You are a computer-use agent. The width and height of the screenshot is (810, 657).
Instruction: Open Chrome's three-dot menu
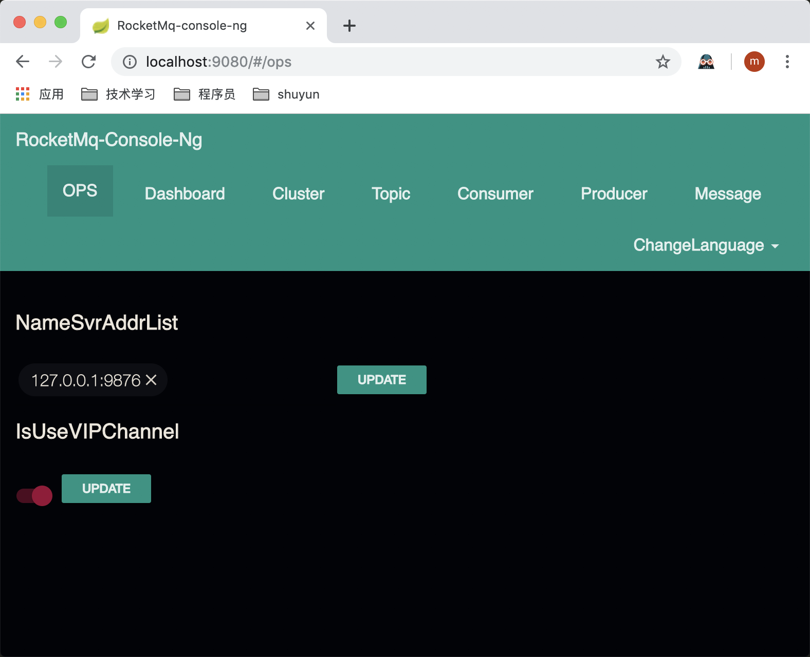click(787, 62)
